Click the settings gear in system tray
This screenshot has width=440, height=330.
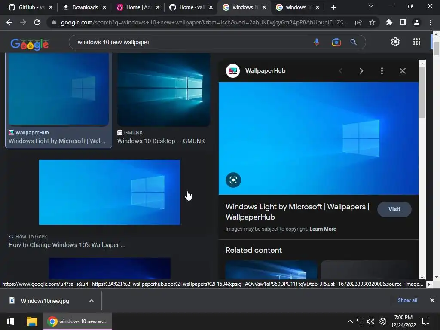[x=383, y=321]
